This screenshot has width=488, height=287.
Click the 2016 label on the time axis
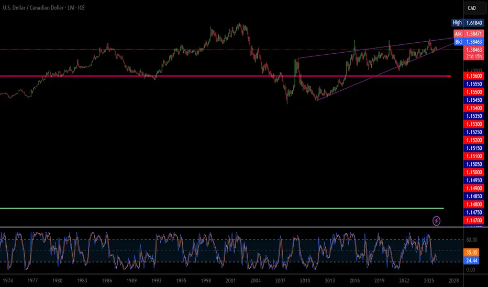pyautogui.click(x=354, y=281)
